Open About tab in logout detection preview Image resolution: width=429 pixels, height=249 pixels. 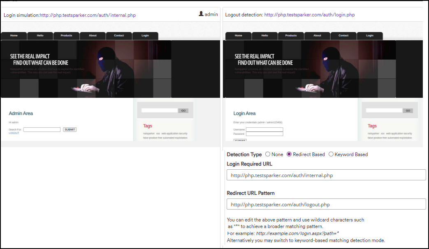click(x=318, y=36)
